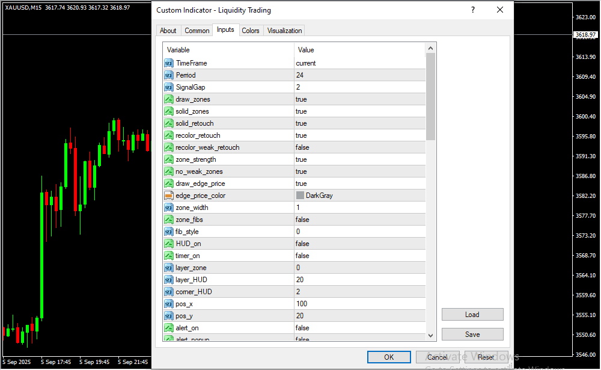Click the DarkGray color swatch
Image resolution: width=601 pixels, height=370 pixels.
(300, 196)
